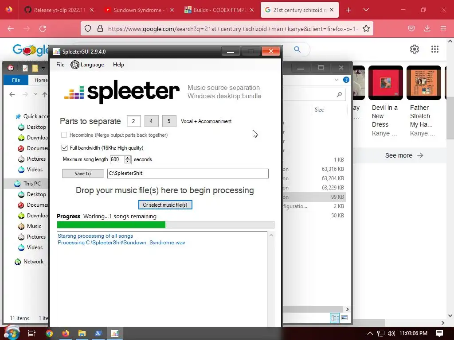
Task: Click the log scrollbar up arrow
Action: click(271, 235)
